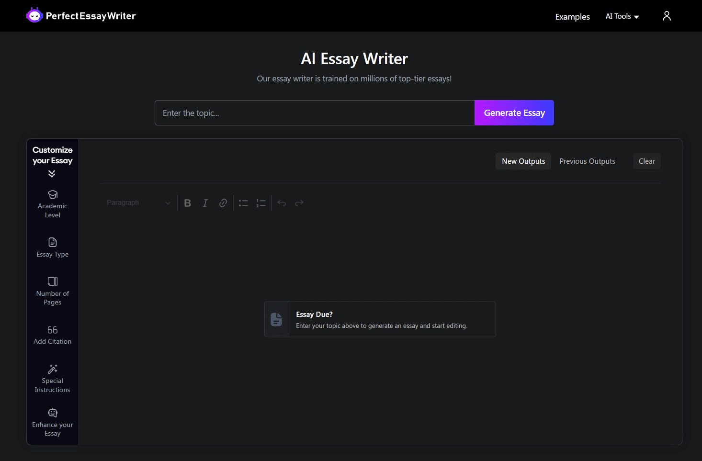Click inside the essay topic field
Viewport: 702px width, 461px height.
click(314, 112)
